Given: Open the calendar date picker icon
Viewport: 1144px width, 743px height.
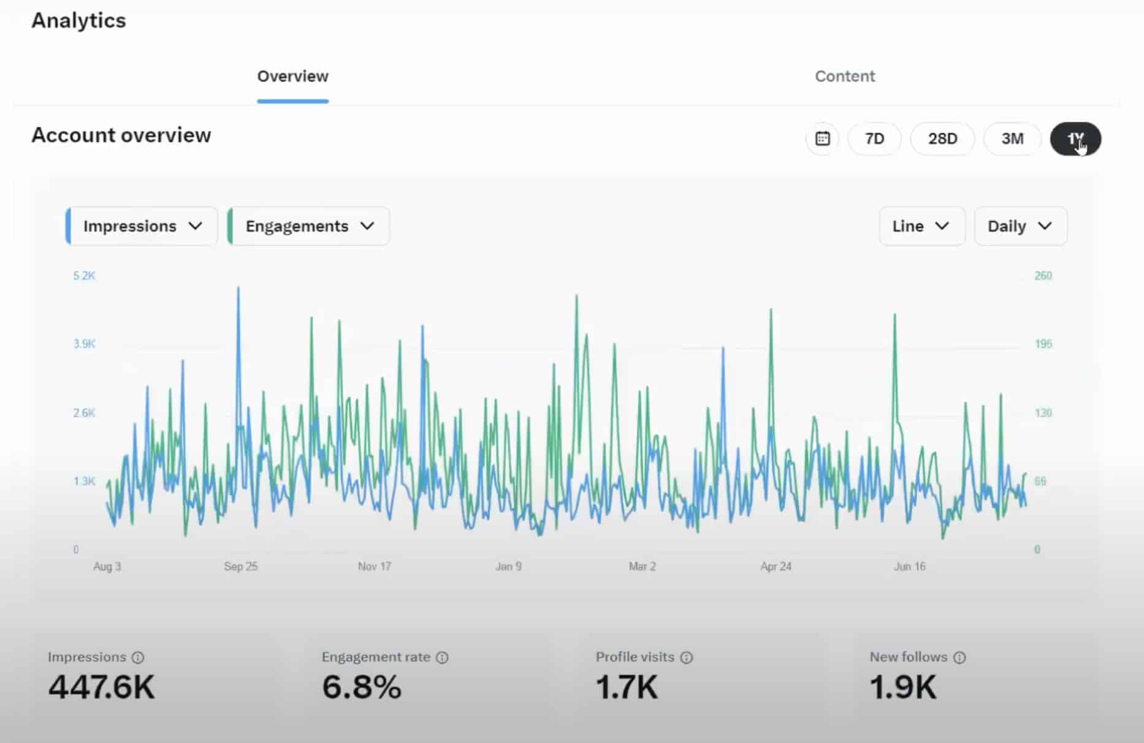Looking at the screenshot, I should click(x=822, y=139).
